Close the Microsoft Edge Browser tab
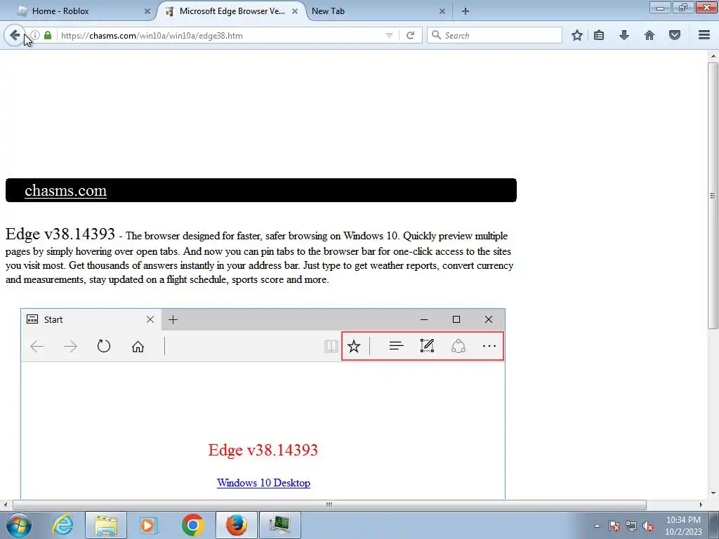719x539 pixels. (x=295, y=11)
